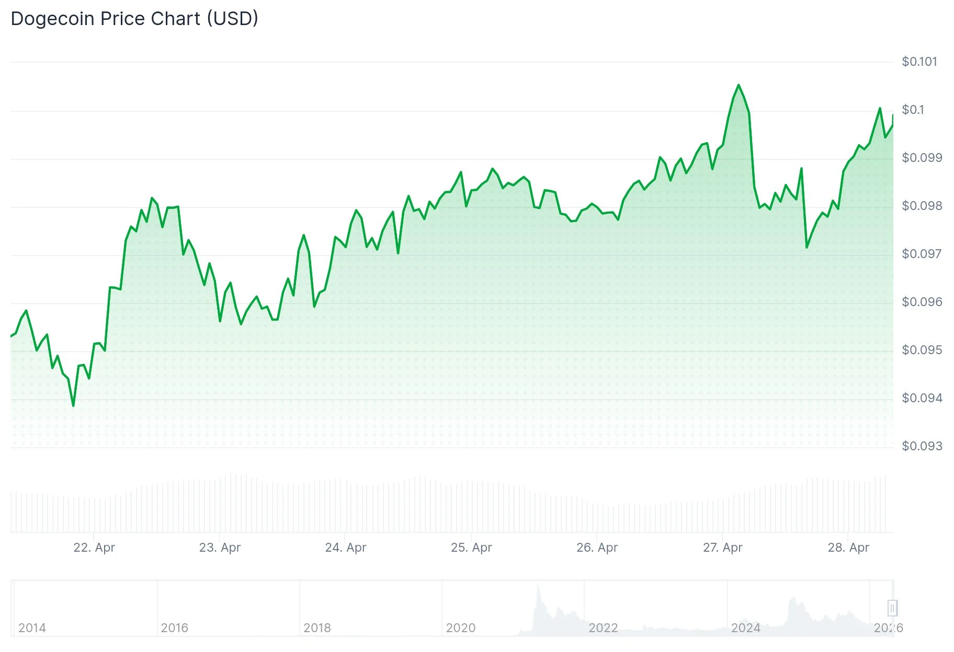The image size is (954, 652).
Task: Click the Dogecoin Price Chart (USD) title
Action: [x=134, y=19]
